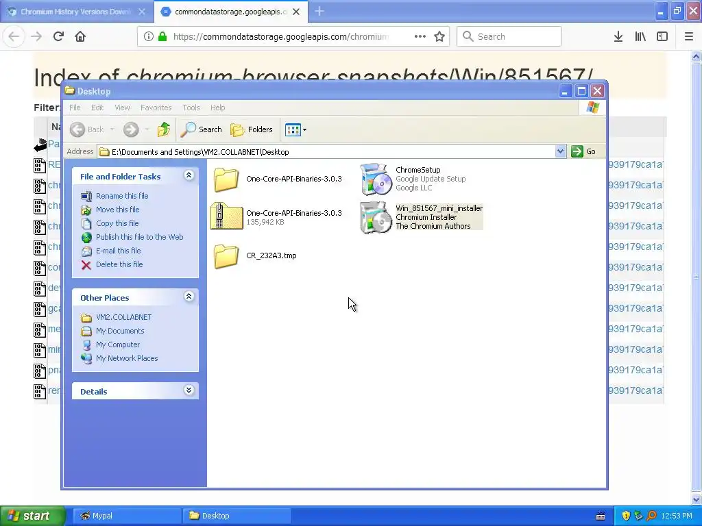Expand the Details panel
This screenshot has height=526, width=702.
click(x=189, y=390)
